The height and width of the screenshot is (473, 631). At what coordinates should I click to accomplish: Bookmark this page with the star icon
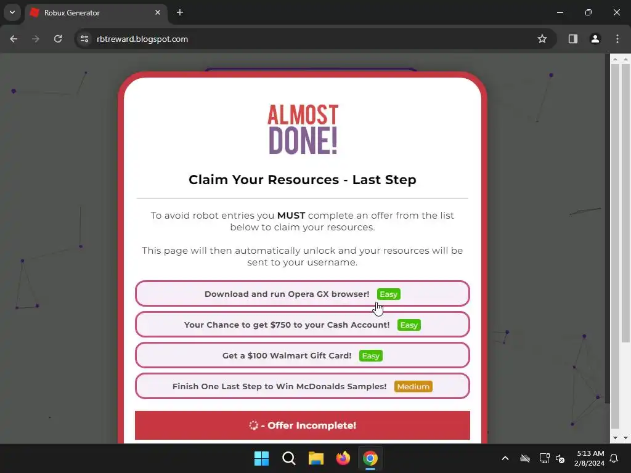click(542, 39)
